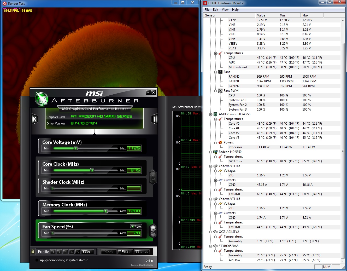This screenshot has height=271, width=347.
Task: Toggle the profile lock padlock icon
Action: click(x=33, y=251)
